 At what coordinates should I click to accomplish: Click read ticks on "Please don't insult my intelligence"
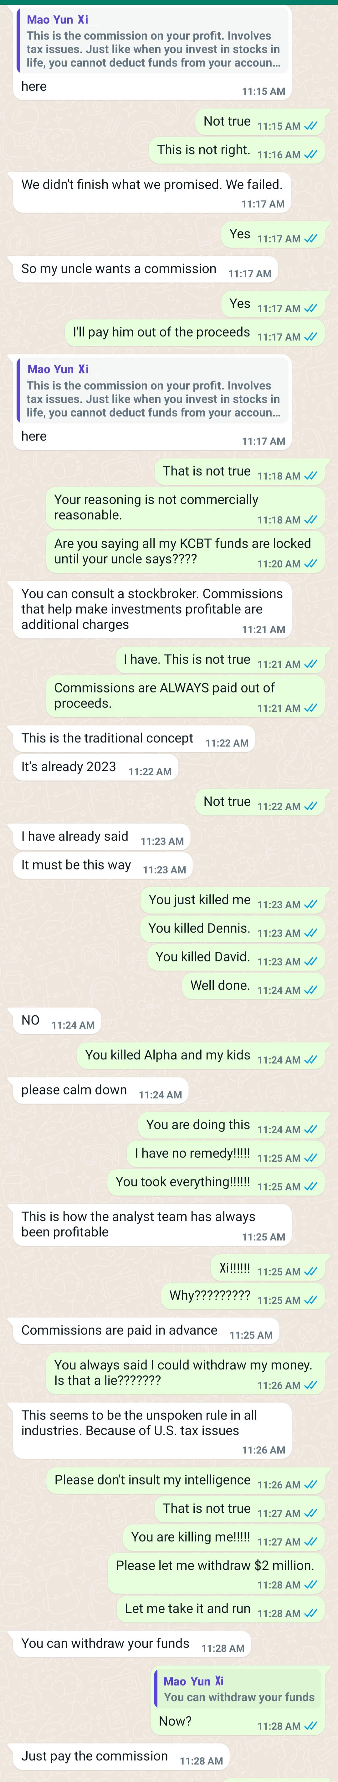[310, 1485]
